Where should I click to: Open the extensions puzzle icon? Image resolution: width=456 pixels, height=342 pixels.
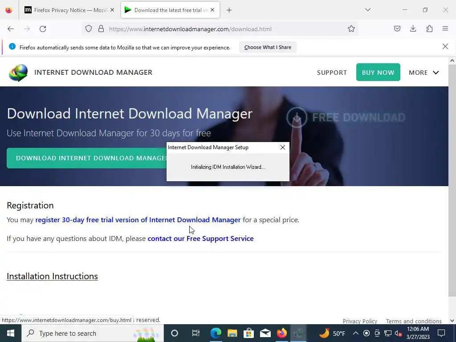pyautogui.click(x=429, y=28)
